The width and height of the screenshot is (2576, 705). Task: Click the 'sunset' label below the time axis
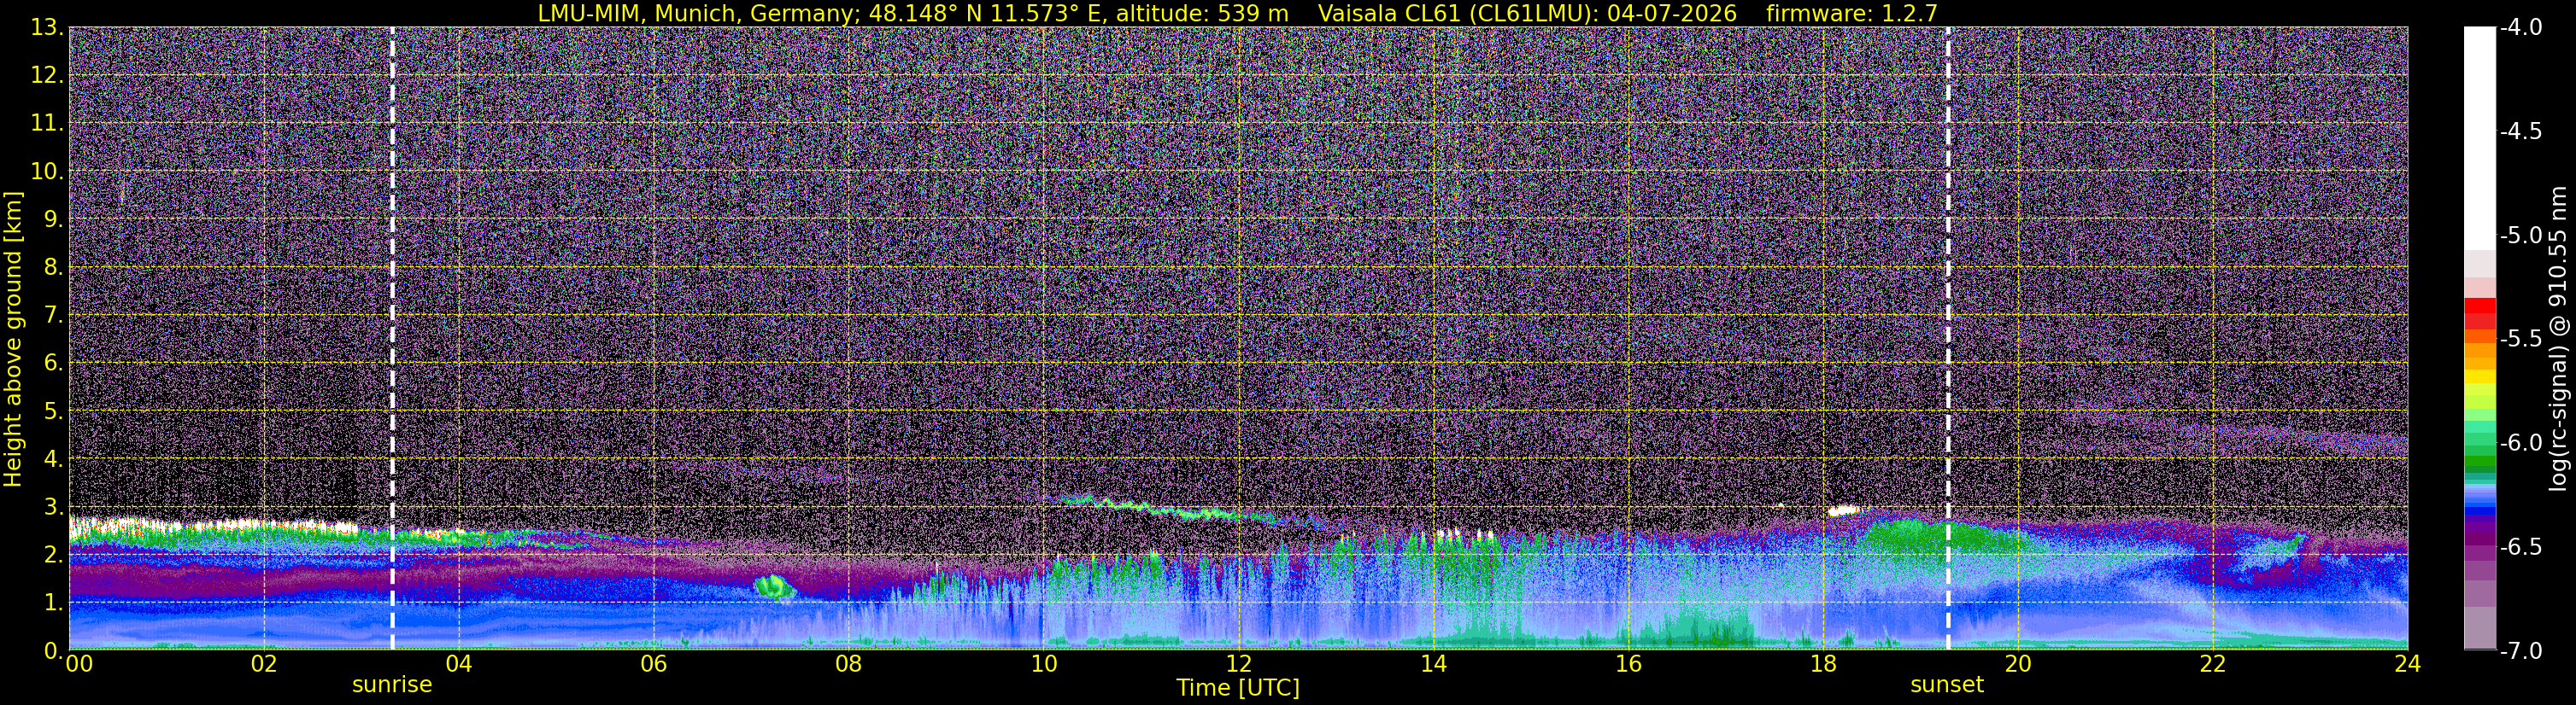(x=1947, y=685)
